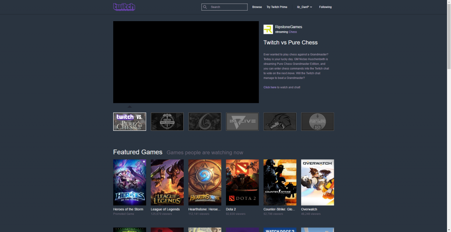The width and height of the screenshot is (451, 232).
Task: Click the Heroes of the Storm title text
Action: [128, 209]
